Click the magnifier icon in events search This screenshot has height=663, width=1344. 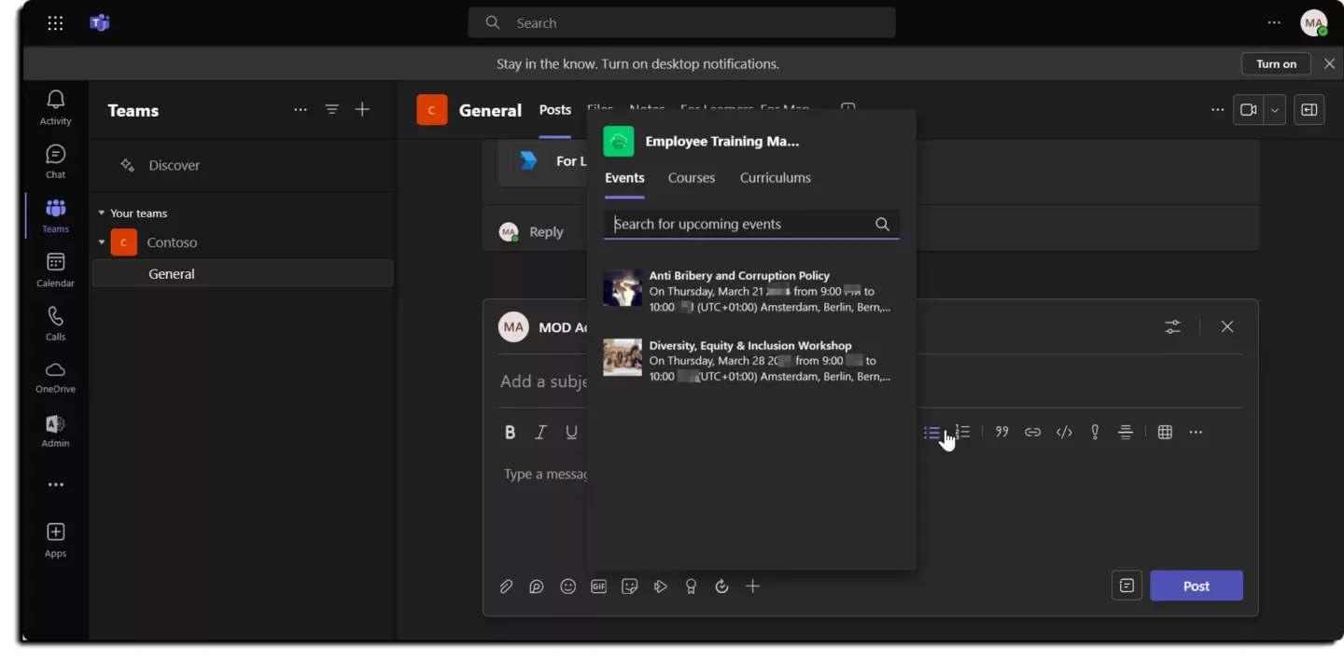[x=882, y=224]
